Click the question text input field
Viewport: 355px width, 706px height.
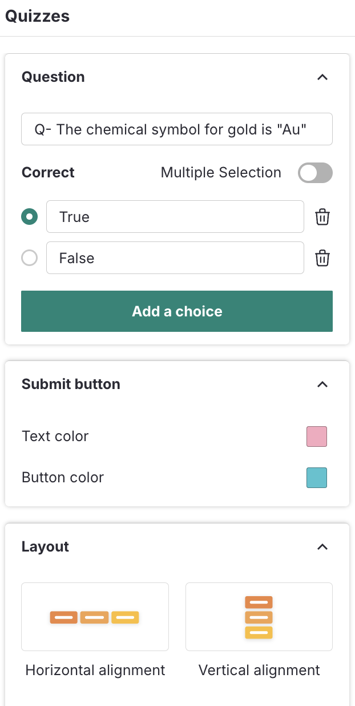pos(177,129)
